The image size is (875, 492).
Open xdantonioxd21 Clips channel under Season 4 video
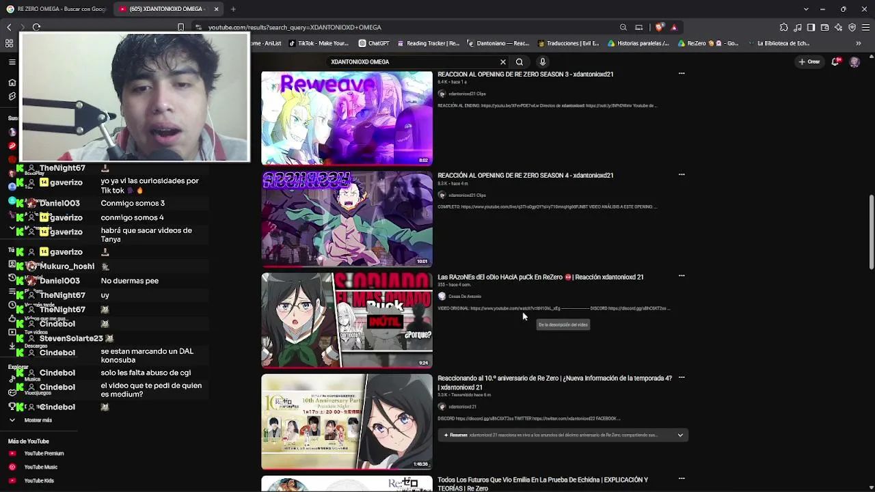pyautogui.click(x=467, y=195)
